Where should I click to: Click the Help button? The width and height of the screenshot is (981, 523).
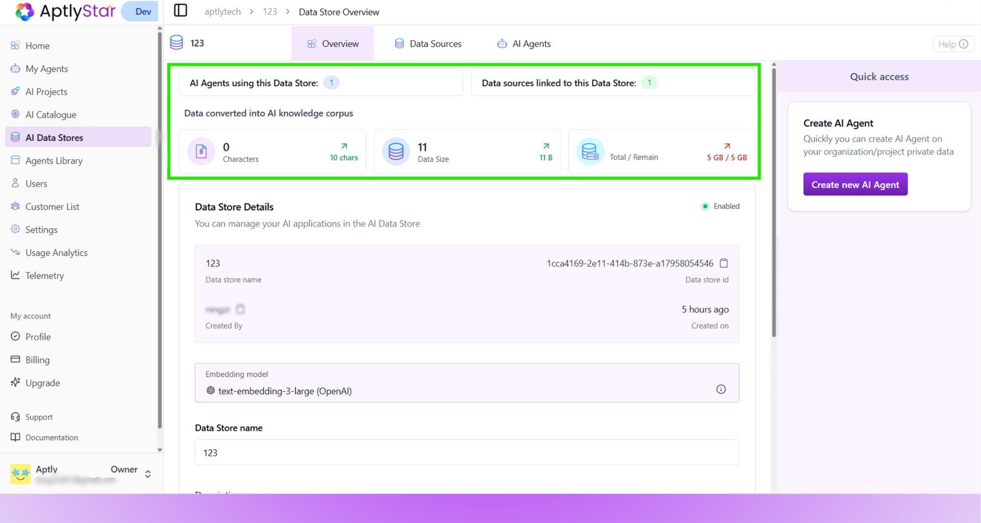pos(953,44)
